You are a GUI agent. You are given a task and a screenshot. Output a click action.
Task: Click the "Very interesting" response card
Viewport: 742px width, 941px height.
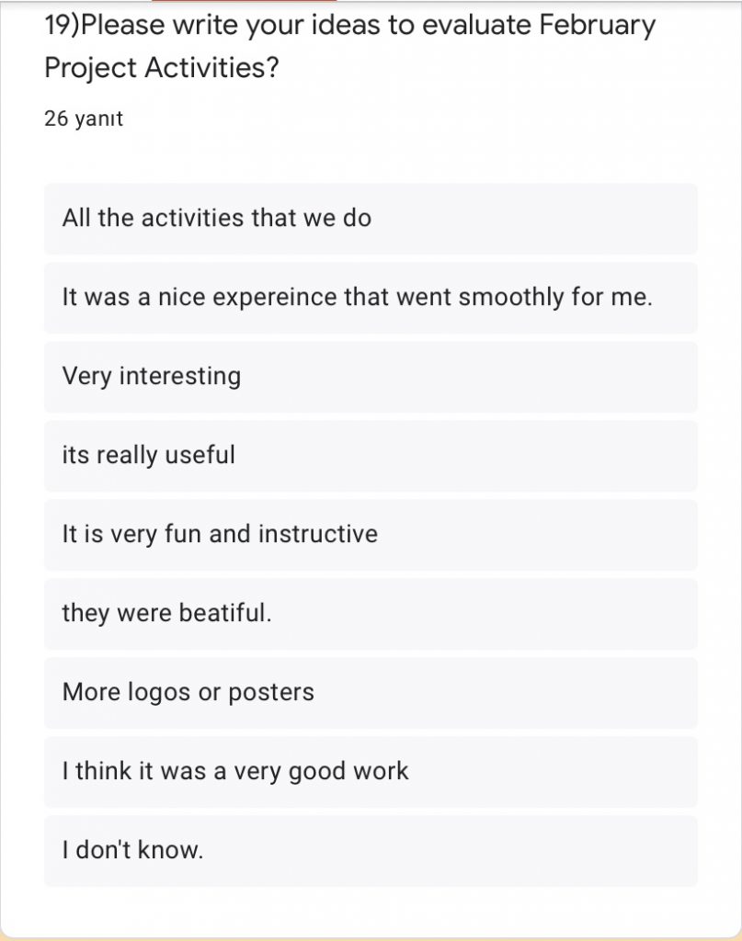pos(152,377)
